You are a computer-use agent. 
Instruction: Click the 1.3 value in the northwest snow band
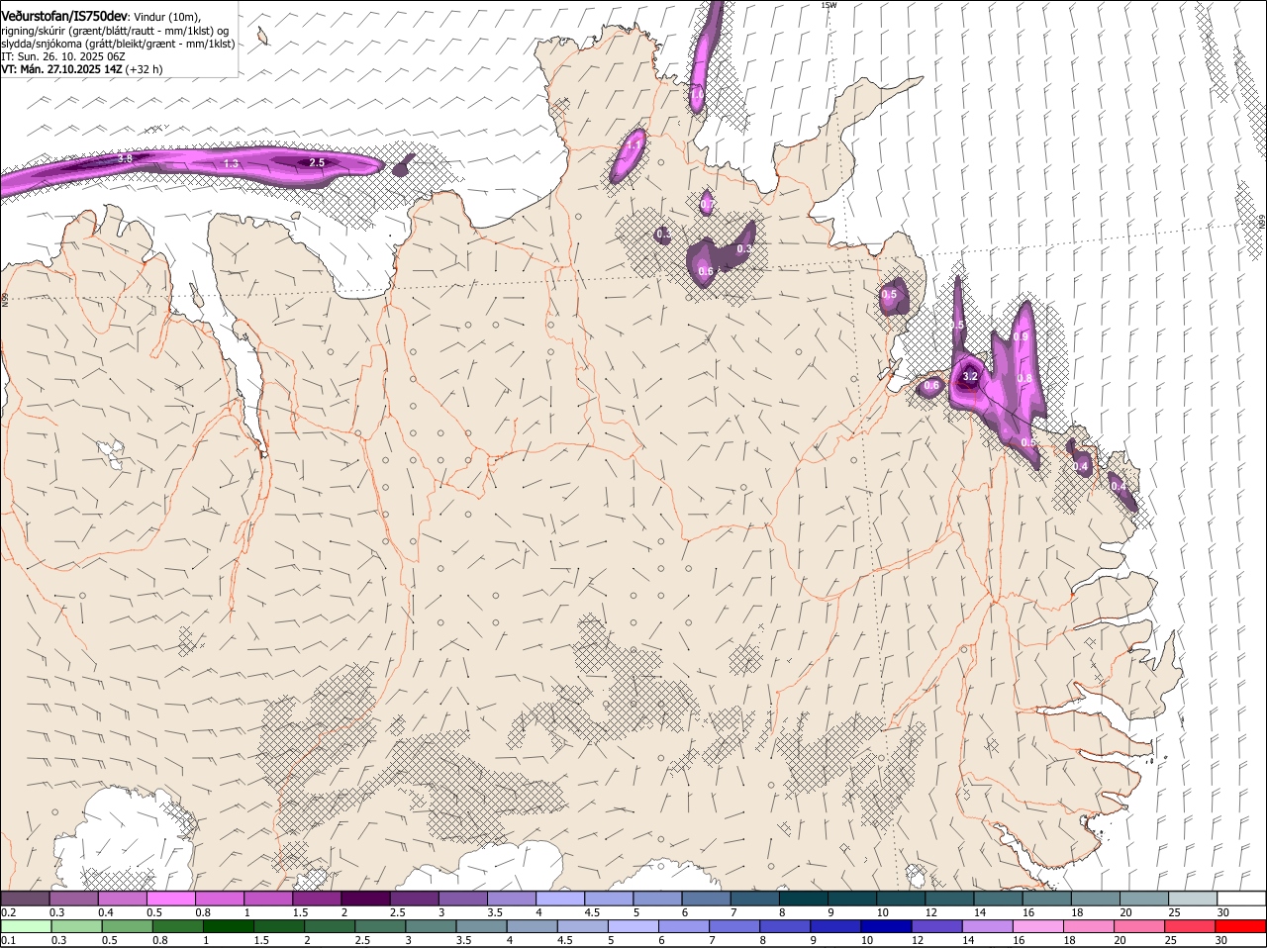coord(231,163)
